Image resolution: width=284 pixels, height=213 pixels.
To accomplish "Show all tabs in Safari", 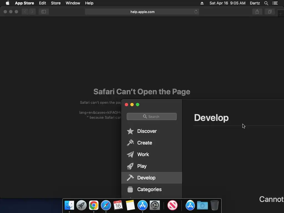I will click(270, 12).
